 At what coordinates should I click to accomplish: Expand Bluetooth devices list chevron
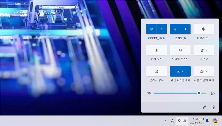[185, 29]
